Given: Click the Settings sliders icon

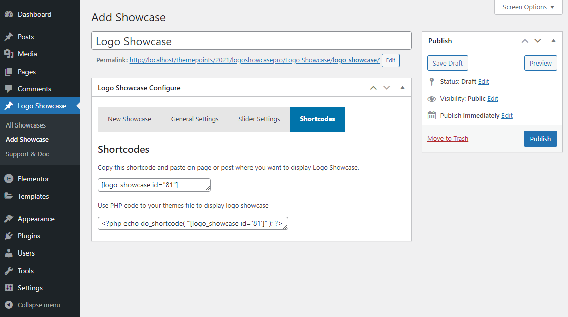Looking at the screenshot, I should click(9, 288).
